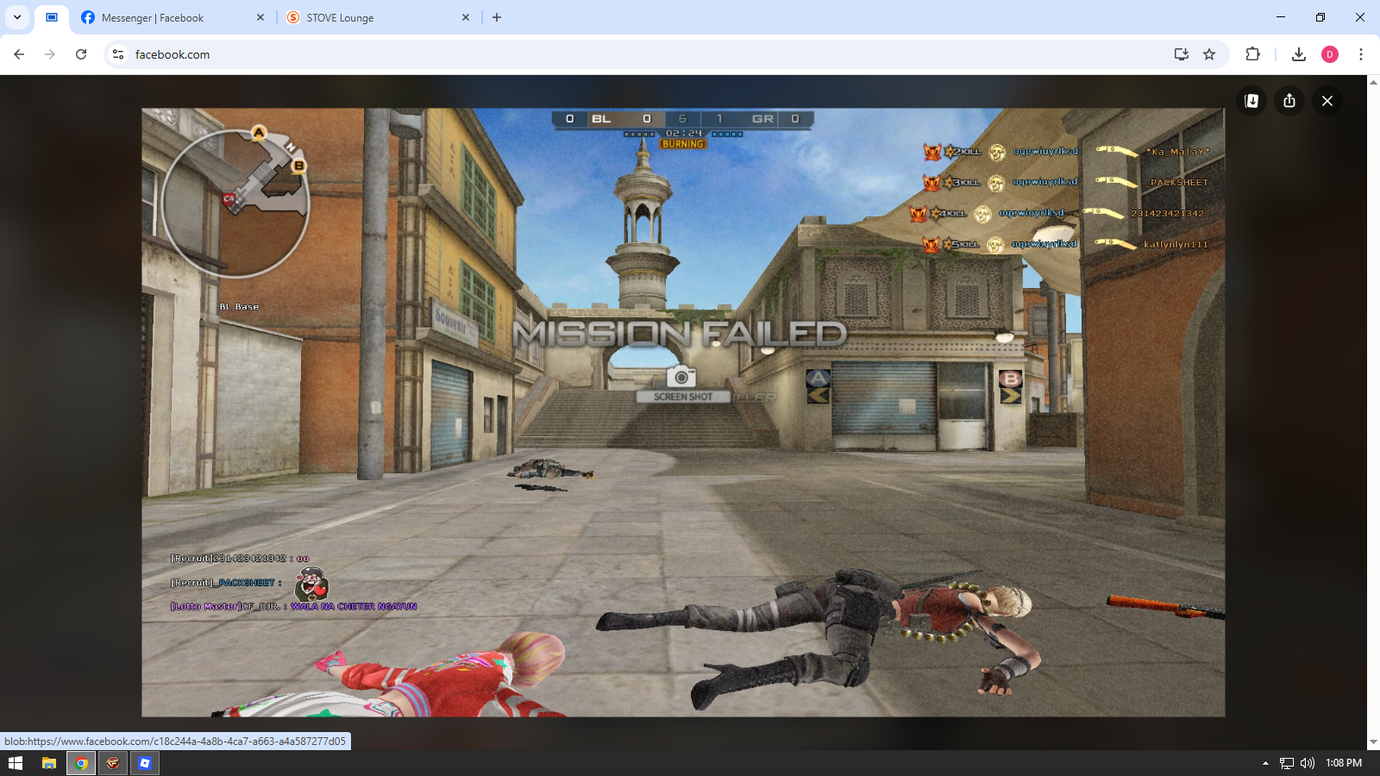Click the scrollbar up arrow

[1373, 81]
